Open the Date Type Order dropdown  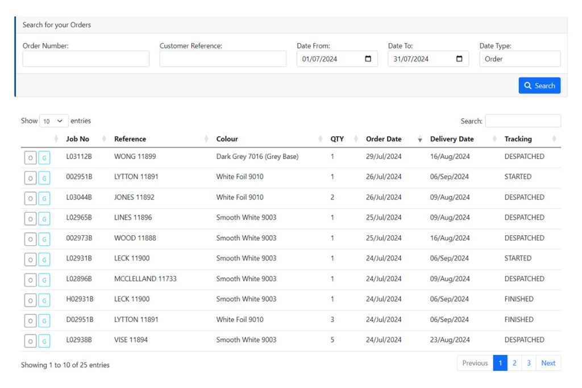tap(519, 59)
